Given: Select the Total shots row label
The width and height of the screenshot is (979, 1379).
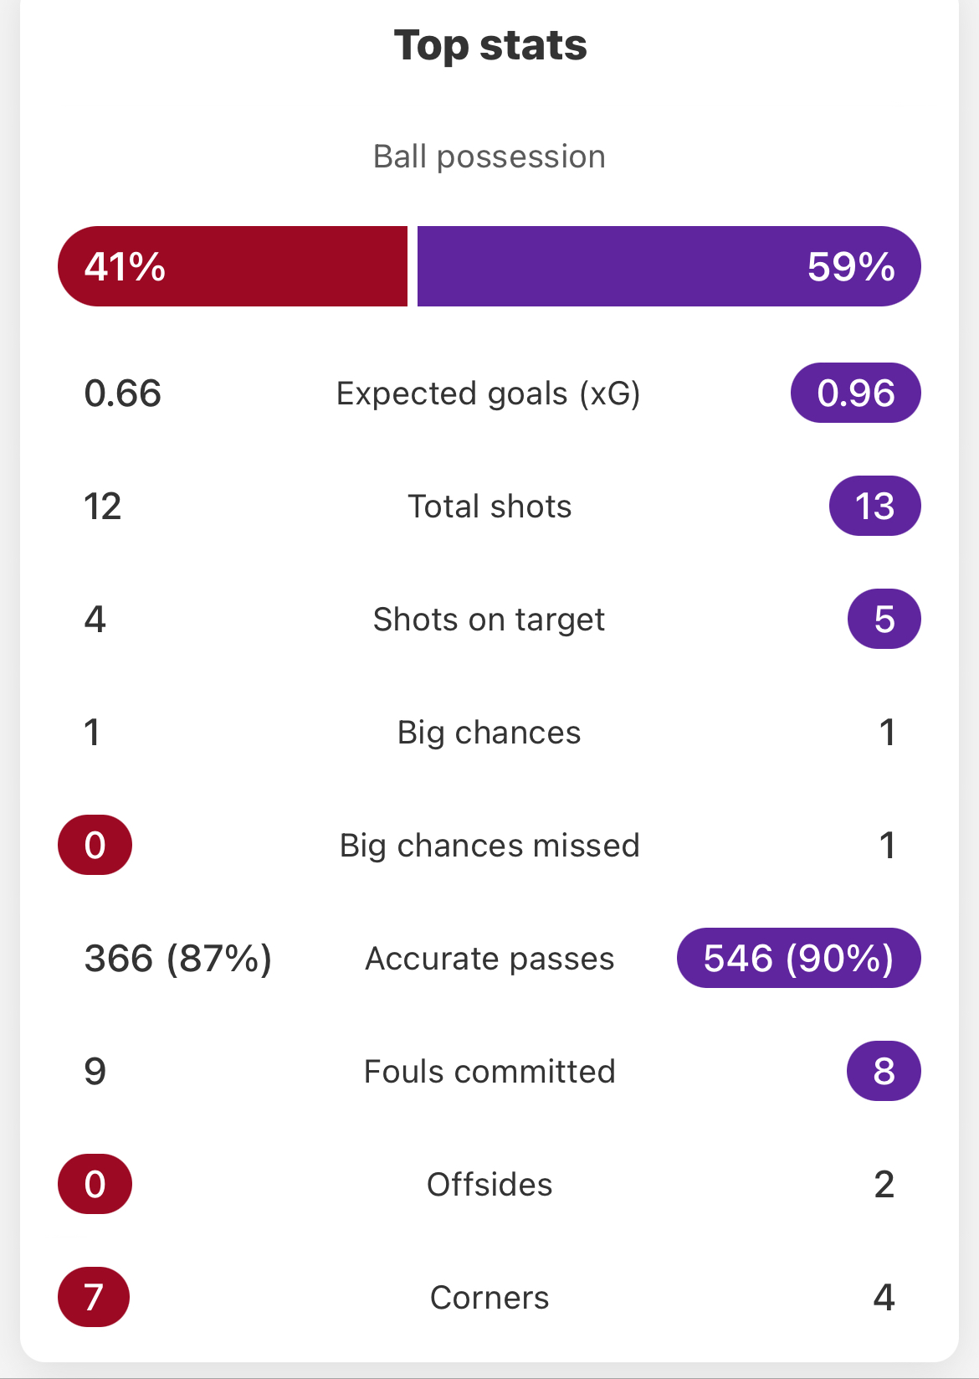Looking at the screenshot, I should (x=489, y=507).
